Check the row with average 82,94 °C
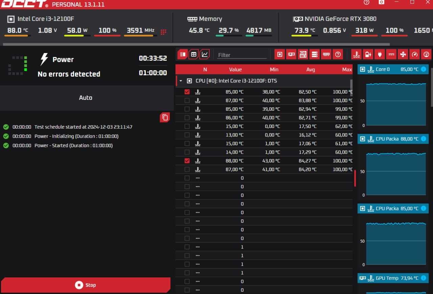Viewport: 433px width, 294px height. pos(187,109)
